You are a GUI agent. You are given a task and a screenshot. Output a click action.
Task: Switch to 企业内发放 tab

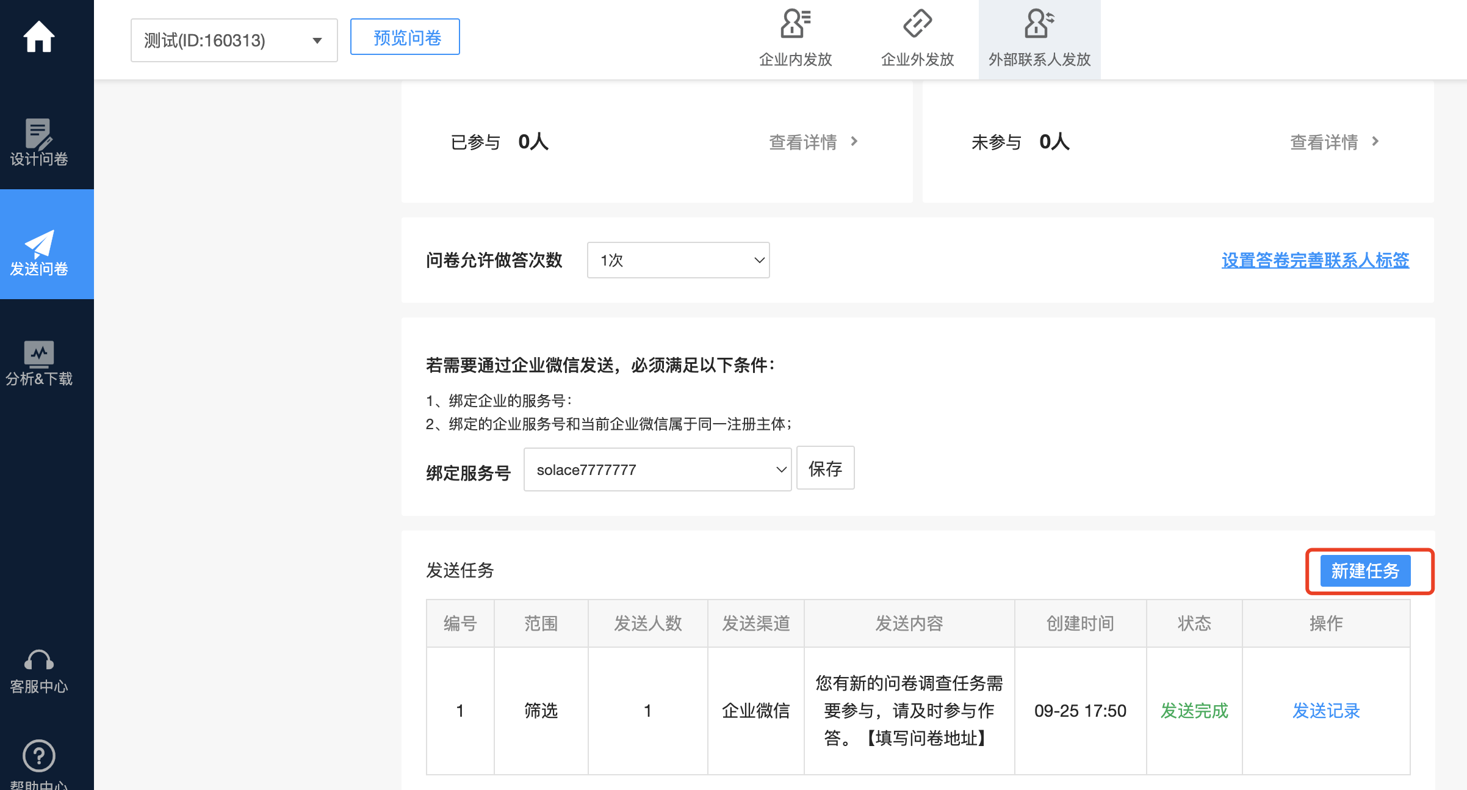click(796, 39)
